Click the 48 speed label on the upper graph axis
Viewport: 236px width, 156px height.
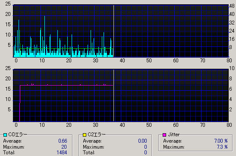232,6
